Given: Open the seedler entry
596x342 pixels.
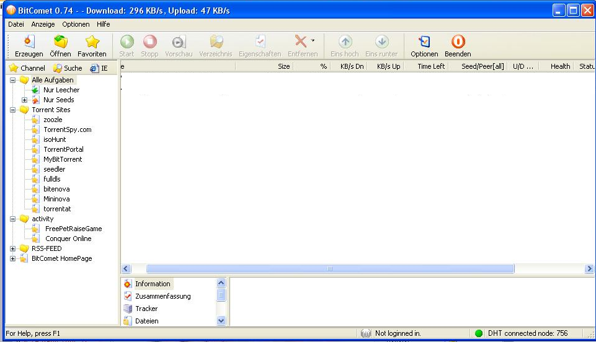Looking at the screenshot, I should pyautogui.click(x=55, y=169).
